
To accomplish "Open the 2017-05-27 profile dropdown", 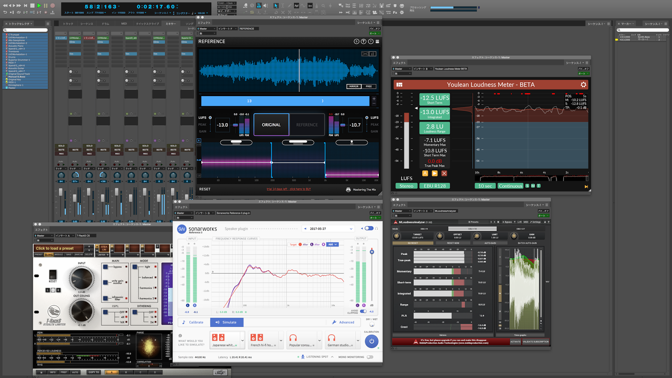I will point(328,229).
